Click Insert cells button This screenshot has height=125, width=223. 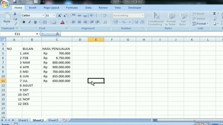coord(199,14)
